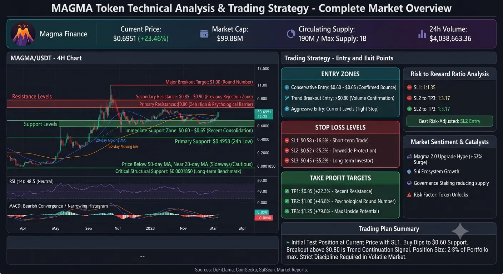Click the green current price tag 0.6951
The width and height of the screenshot is (503, 274).
(264, 114)
